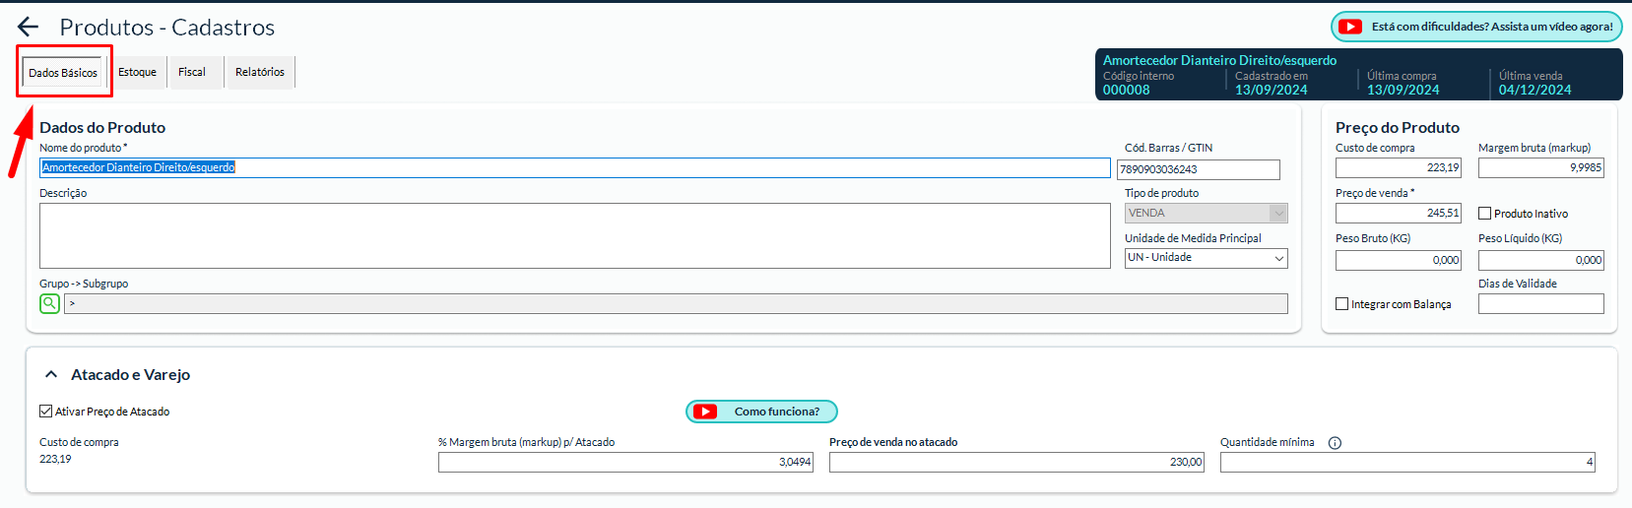The image size is (1632, 508).
Task: Open the Unidade de Medida Principal dropdown
Action: [x=1206, y=258]
